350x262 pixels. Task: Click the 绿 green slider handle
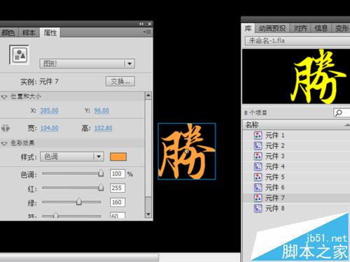pos(79,202)
